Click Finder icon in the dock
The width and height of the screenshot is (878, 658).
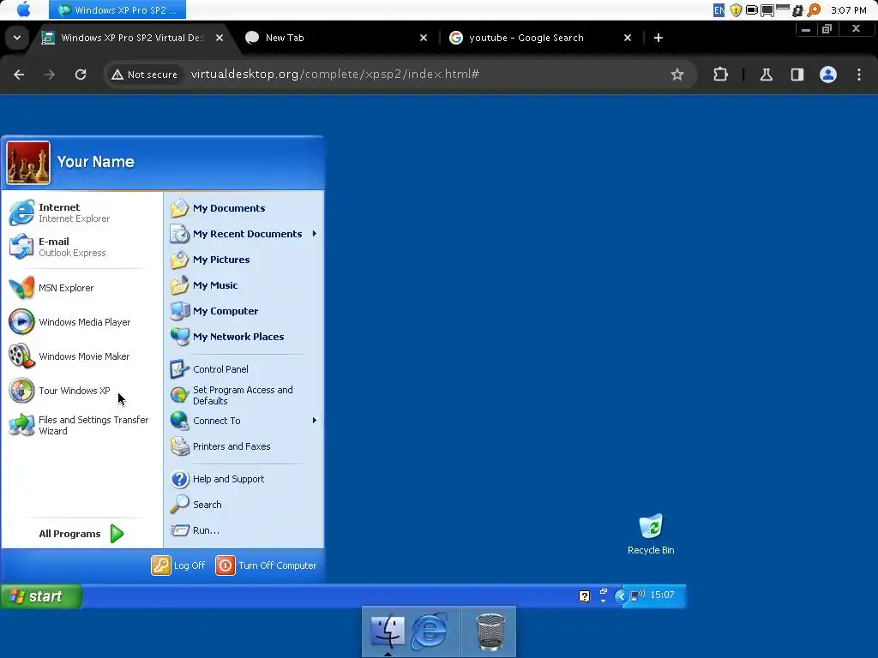tap(388, 631)
